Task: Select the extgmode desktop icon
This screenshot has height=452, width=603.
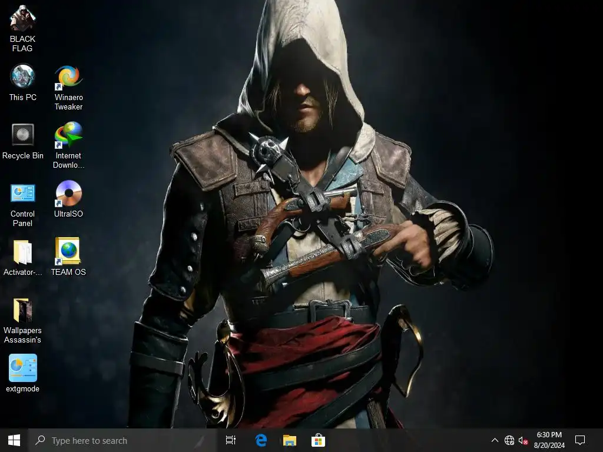Action: (x=23, y=373)
